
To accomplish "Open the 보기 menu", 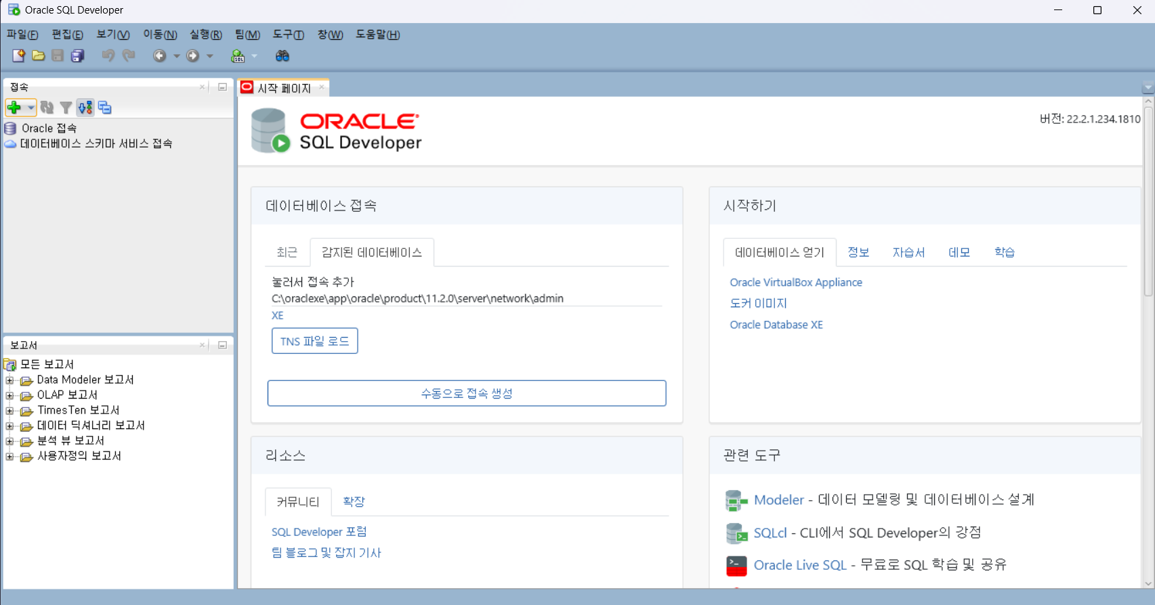I will tap(113, 35).
